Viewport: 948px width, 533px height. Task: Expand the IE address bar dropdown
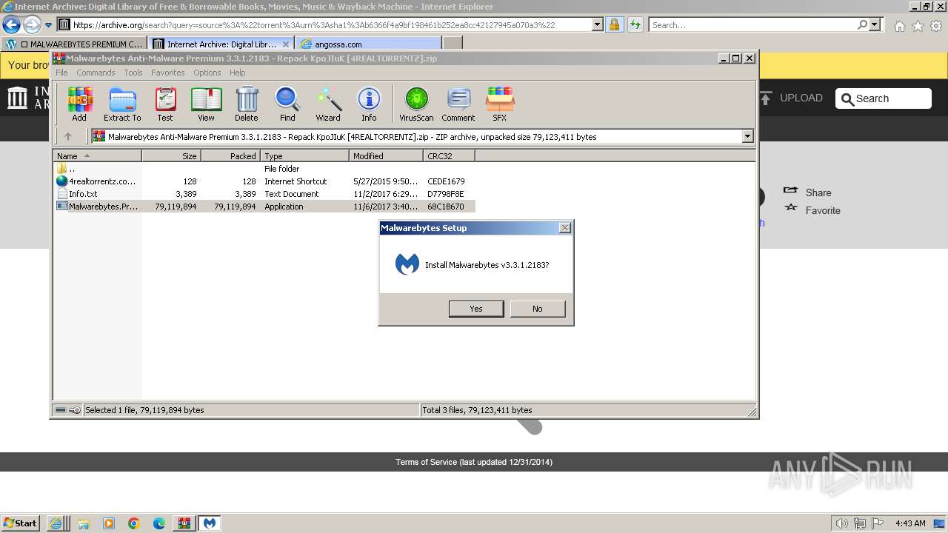[x=598, y=24]
